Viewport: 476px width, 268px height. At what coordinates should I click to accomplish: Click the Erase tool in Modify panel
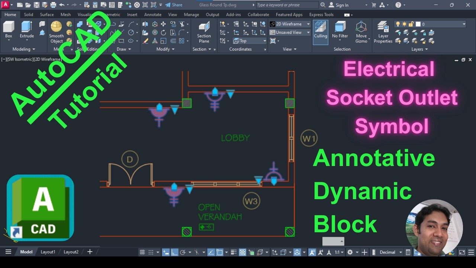pos(145,41)
